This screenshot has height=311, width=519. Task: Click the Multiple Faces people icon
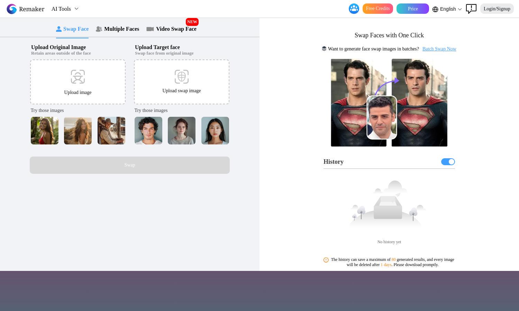(x=99, y=29)
